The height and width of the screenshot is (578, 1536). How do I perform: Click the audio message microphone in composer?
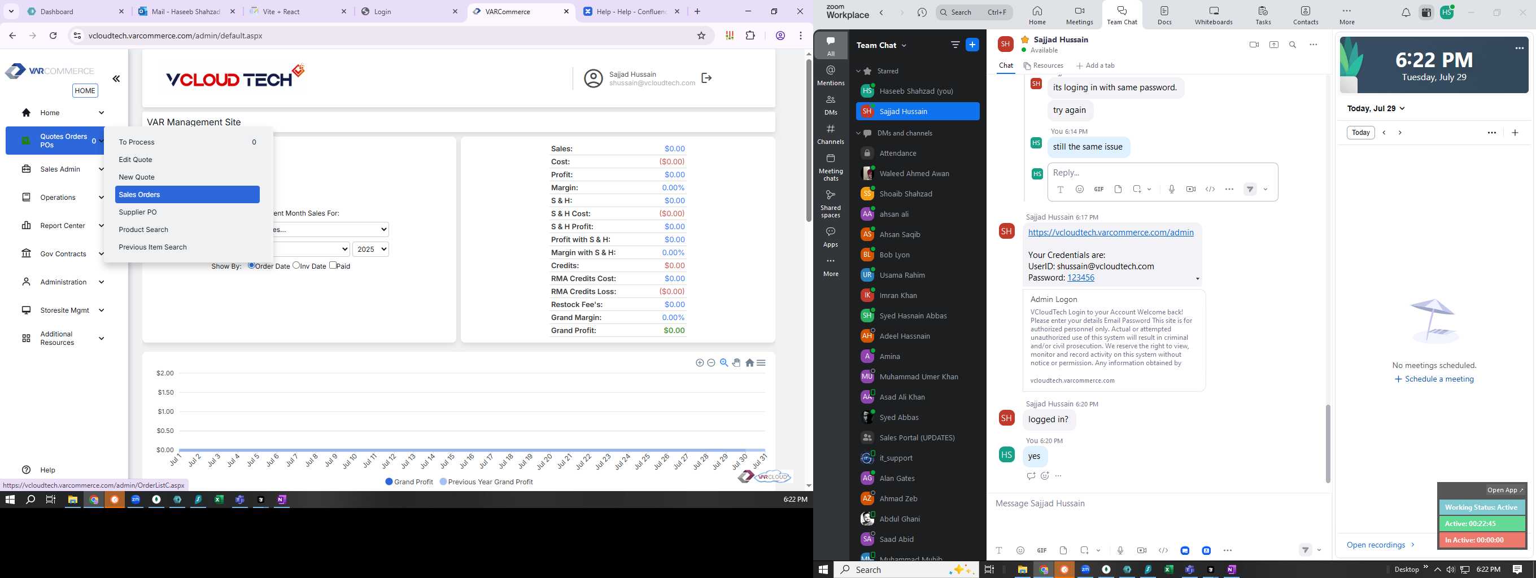tap(1120, 550)
